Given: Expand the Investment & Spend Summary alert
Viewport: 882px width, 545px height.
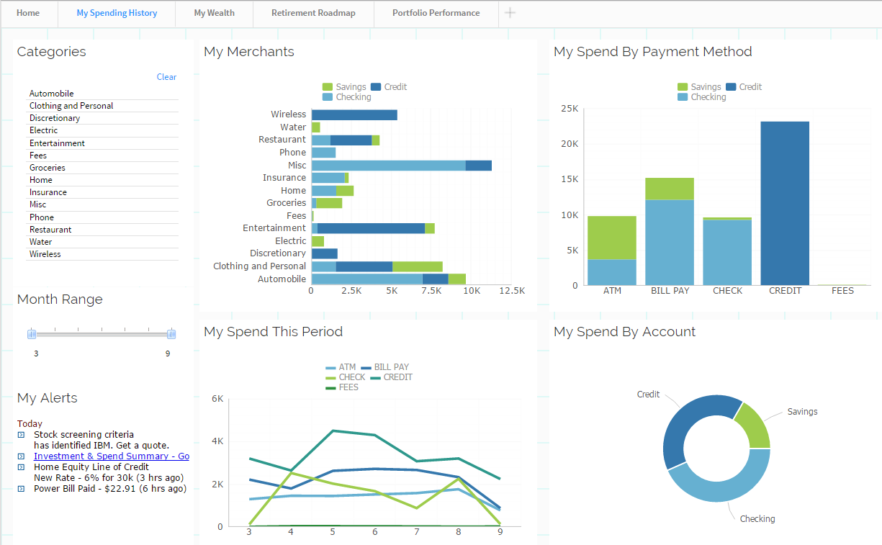Looking at the screenshot, I should (20, 456).
